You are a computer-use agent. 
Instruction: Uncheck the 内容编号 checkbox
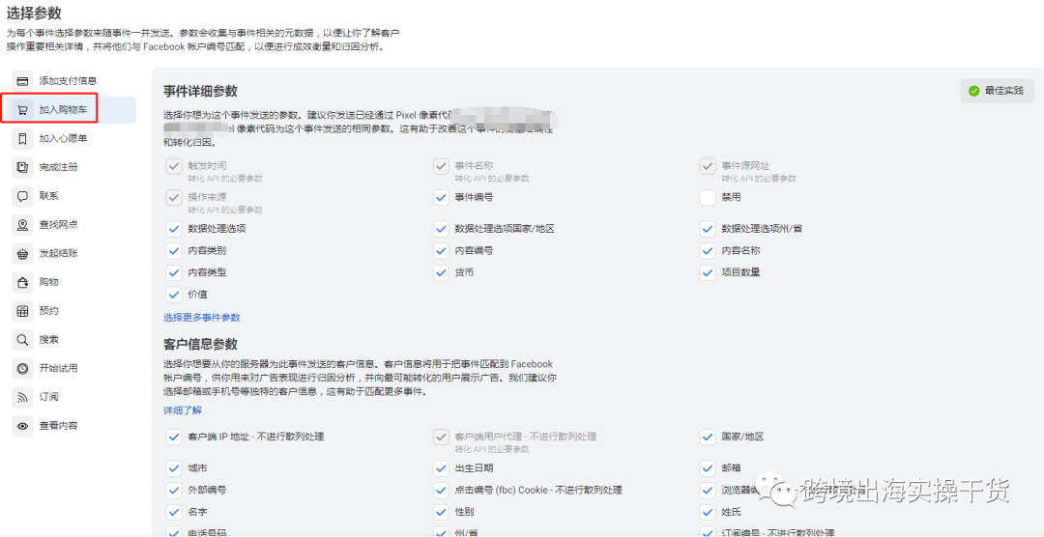point(441,251)
